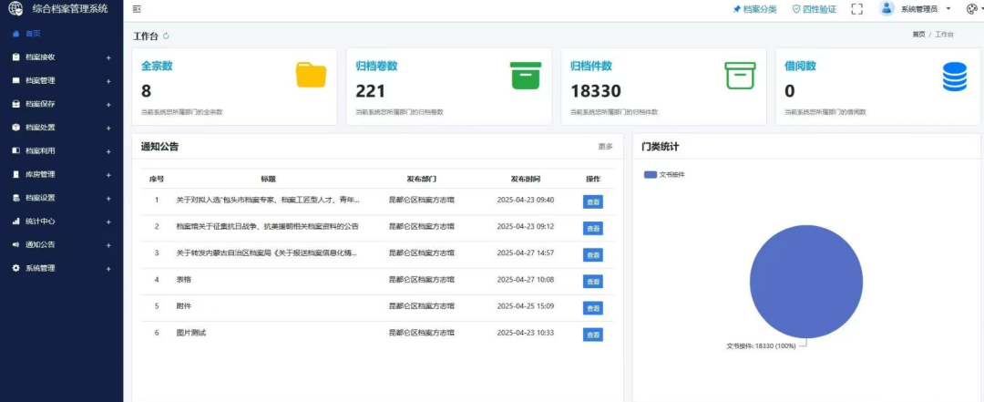Click 查看 for notice row 3

point(593,254)
